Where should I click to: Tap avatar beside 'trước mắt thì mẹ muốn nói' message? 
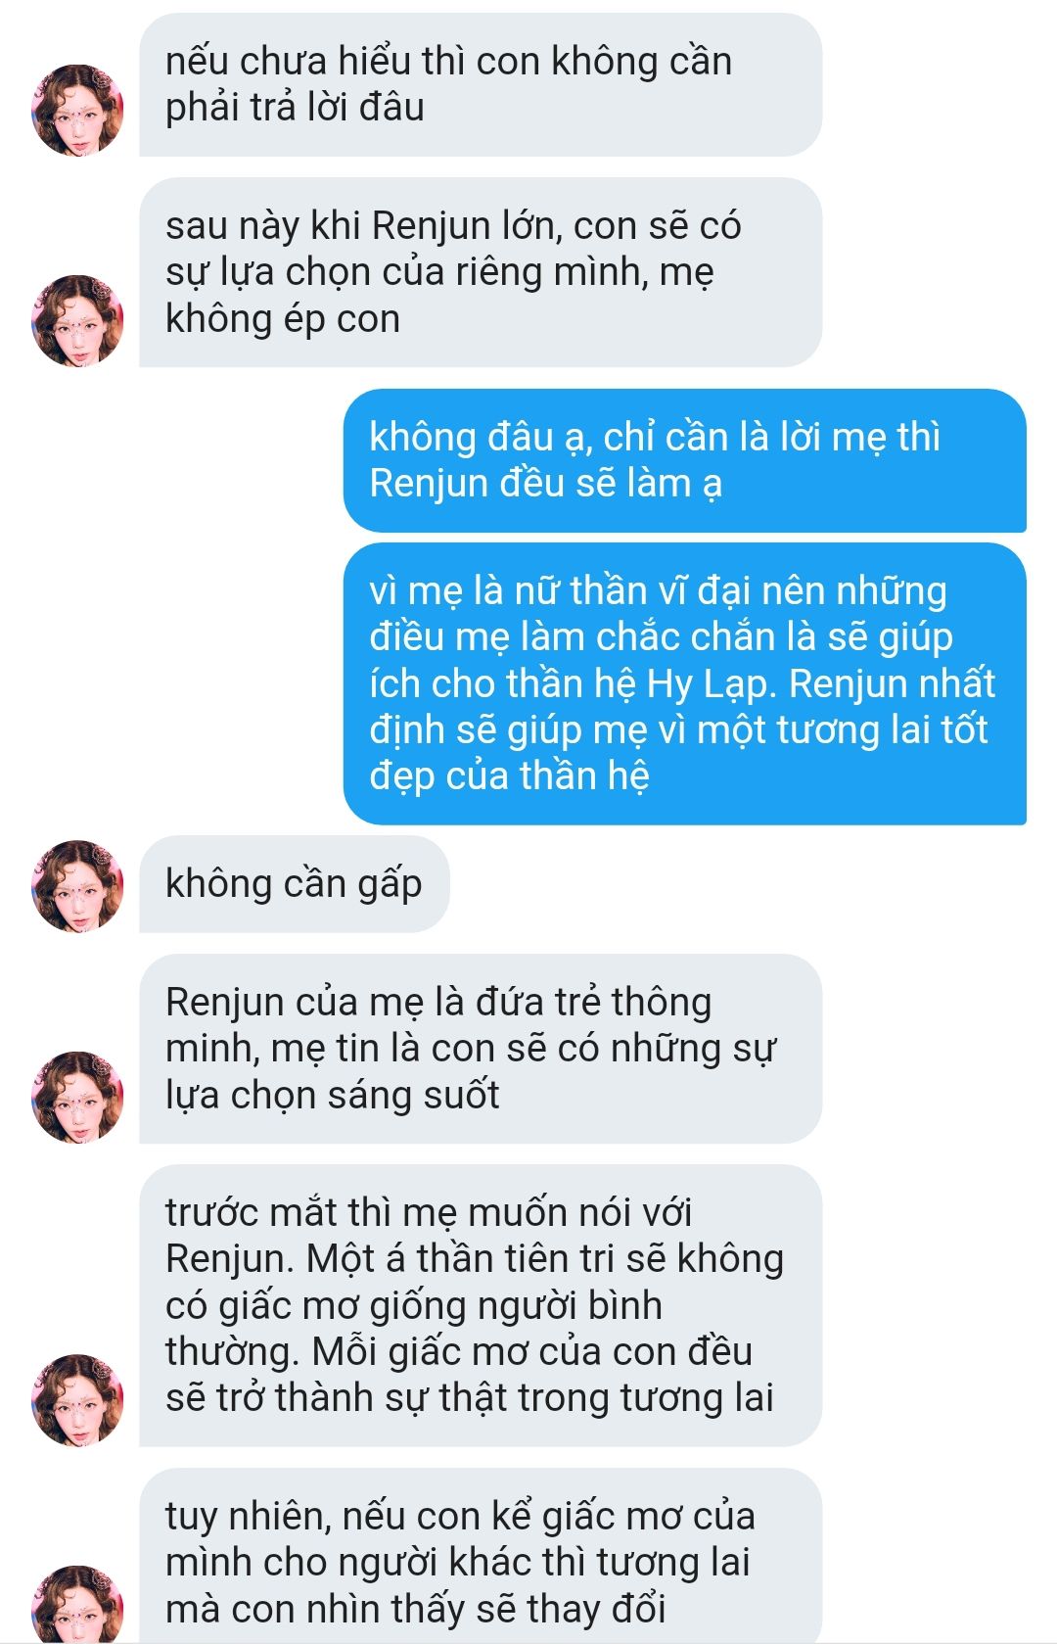coord(78,1400)
